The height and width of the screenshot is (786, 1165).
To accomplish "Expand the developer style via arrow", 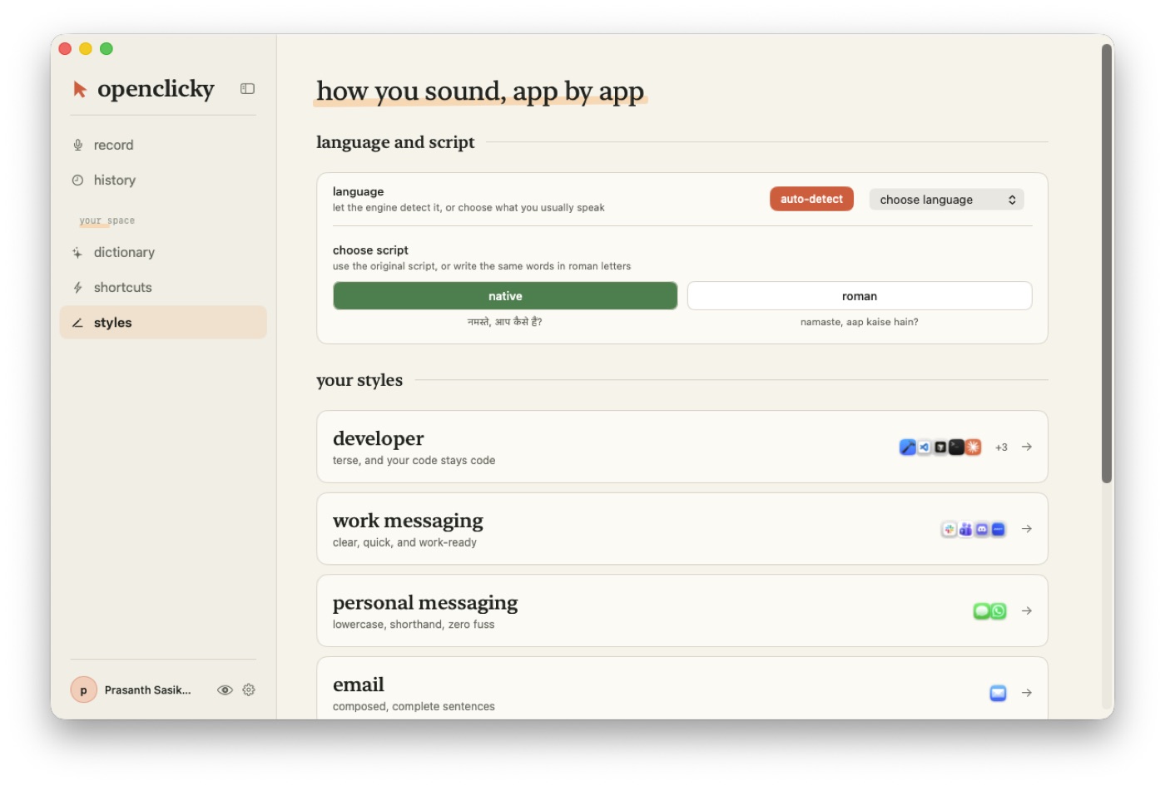I will tap(1027, 447).
